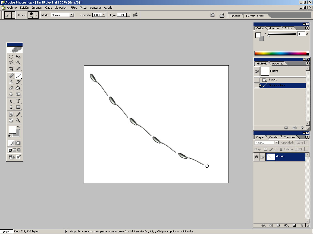Viewport: 313px width, 234px height.
Task: Enable the Airbrush option
Action: click(136, 15)
